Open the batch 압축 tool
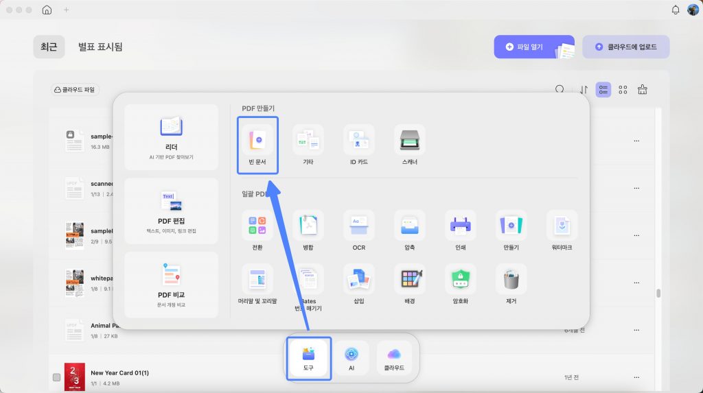Screen dimensions: 703x393 click(409, 230)
